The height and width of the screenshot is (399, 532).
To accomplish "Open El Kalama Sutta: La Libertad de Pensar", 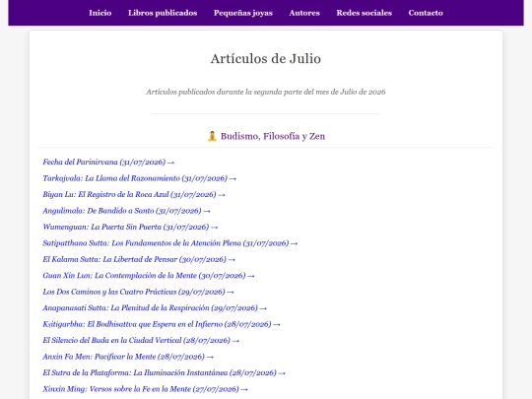I will (139, 259).
